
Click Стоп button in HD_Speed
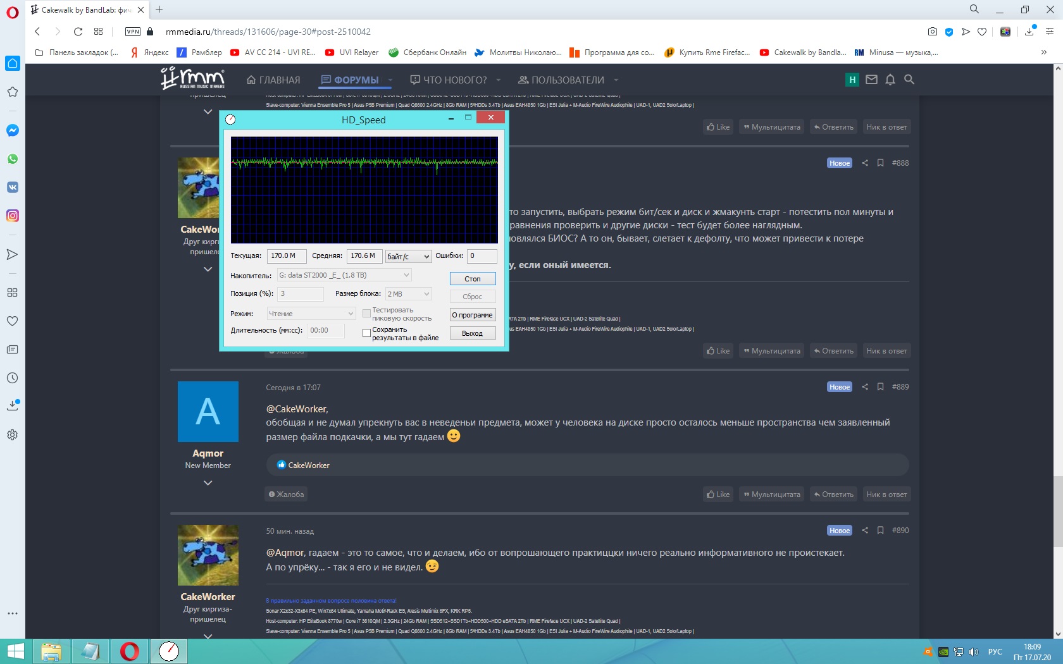pos(473,279)
